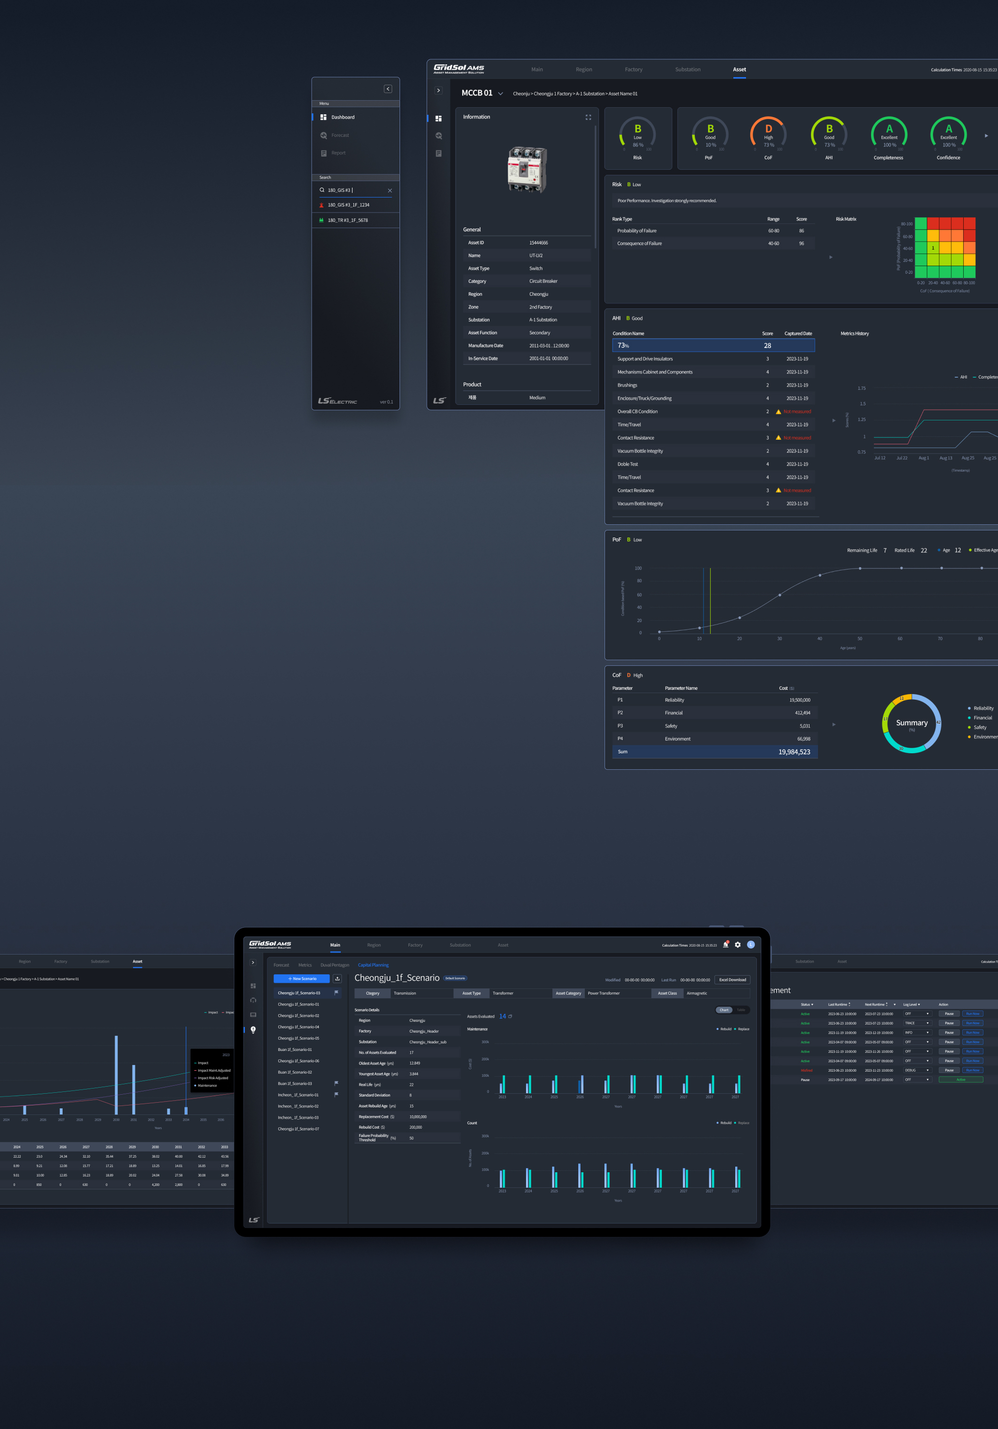Click the Excel Download button
The width and height of the screenshot is (998, 1429).
732,980
